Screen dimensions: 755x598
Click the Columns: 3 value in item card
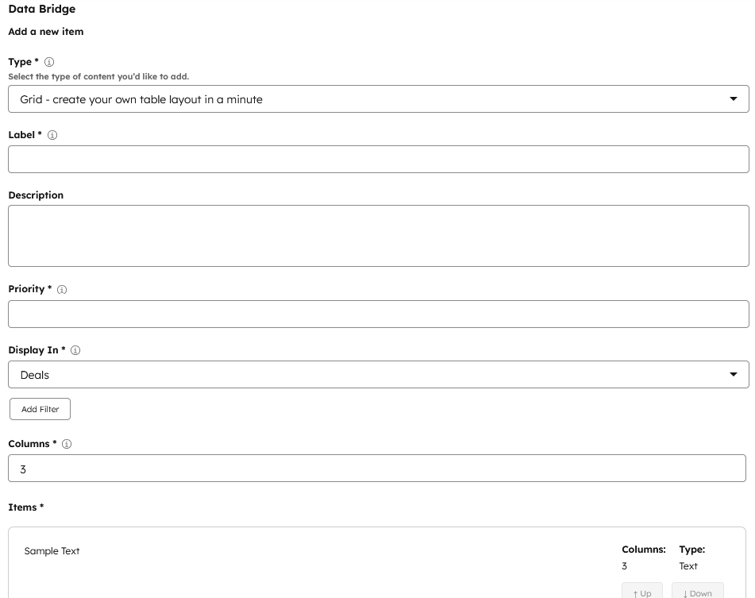(x=624, y=566)
